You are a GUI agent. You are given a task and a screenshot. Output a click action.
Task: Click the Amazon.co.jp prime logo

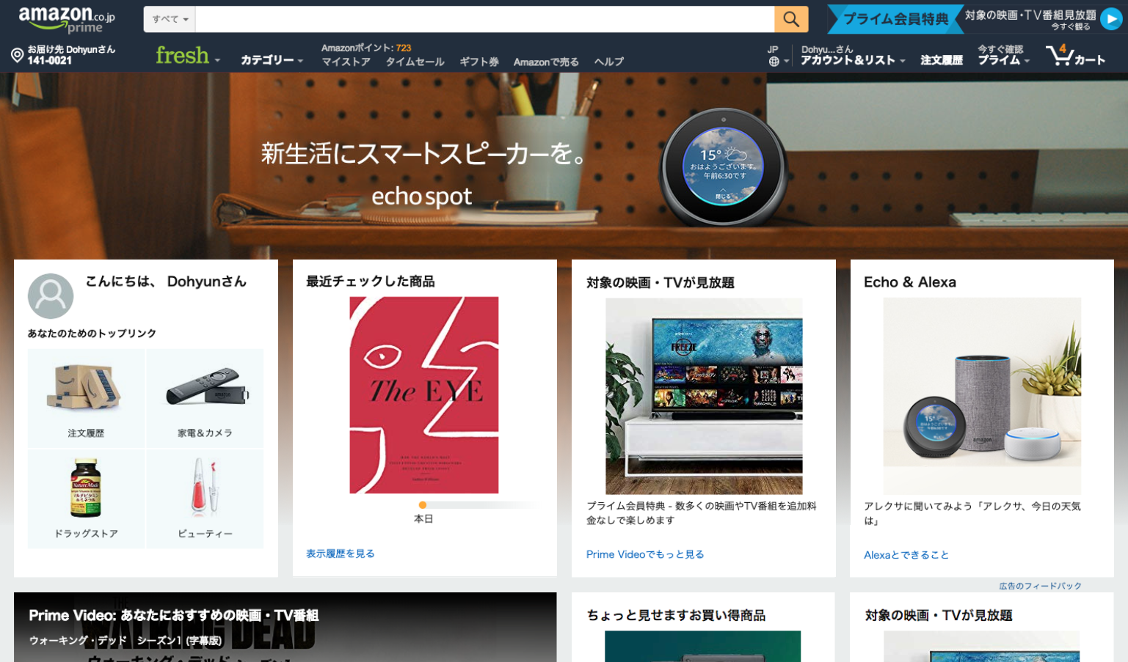67,20
